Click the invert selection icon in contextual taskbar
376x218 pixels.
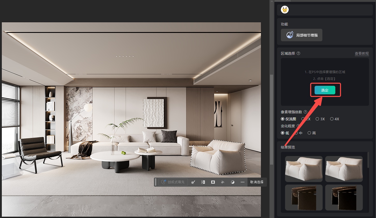[x=203, y=182]
